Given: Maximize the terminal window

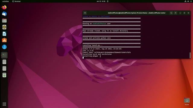Looking at the screenshot, I should tap(184, 13).
